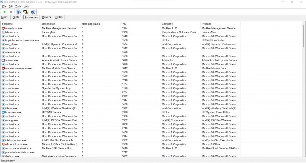Click HP System Event Utility product cell

tap(216, 112)
